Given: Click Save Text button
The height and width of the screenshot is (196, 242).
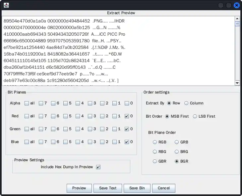Looking at the screenshot, I should [108, 188].
